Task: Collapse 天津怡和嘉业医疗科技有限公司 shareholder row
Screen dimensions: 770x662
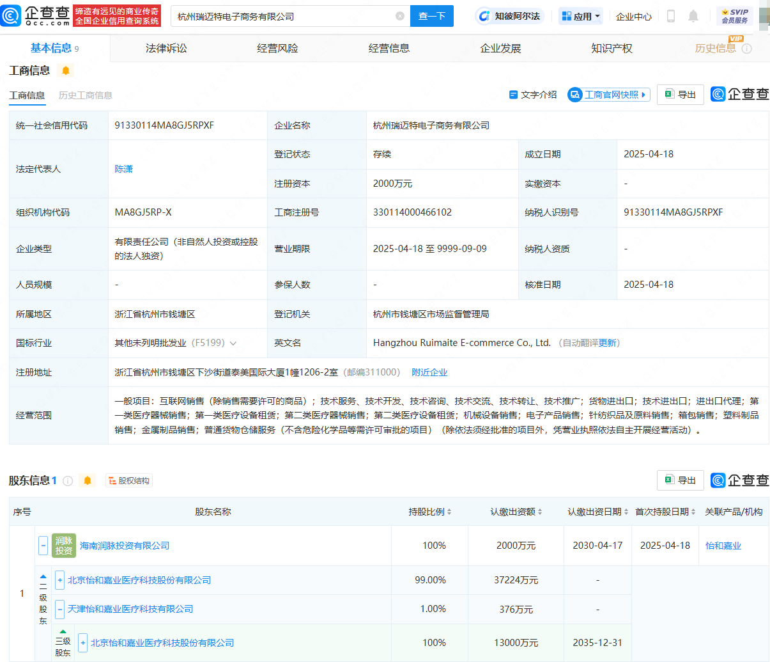Action: coord(59,609)
